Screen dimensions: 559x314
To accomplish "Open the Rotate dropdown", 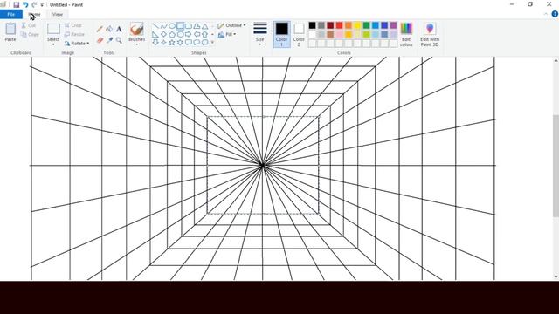I will click(x=77, y=44).
